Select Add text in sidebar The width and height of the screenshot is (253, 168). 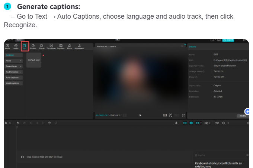(x=14, y=55)
